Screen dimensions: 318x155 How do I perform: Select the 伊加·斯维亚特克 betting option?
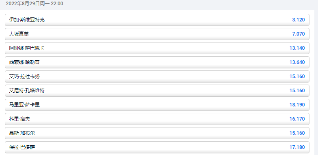[157, 20]
